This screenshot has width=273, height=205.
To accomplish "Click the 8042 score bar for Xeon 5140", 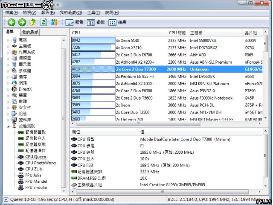I will pos(93,41).
